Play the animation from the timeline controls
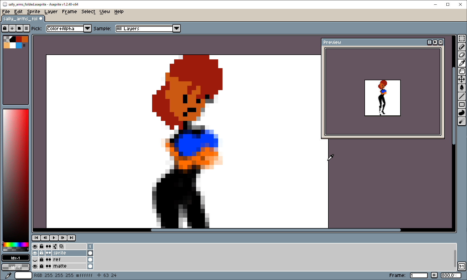Viewport: 467px width, 280px height. click(54, 238)
